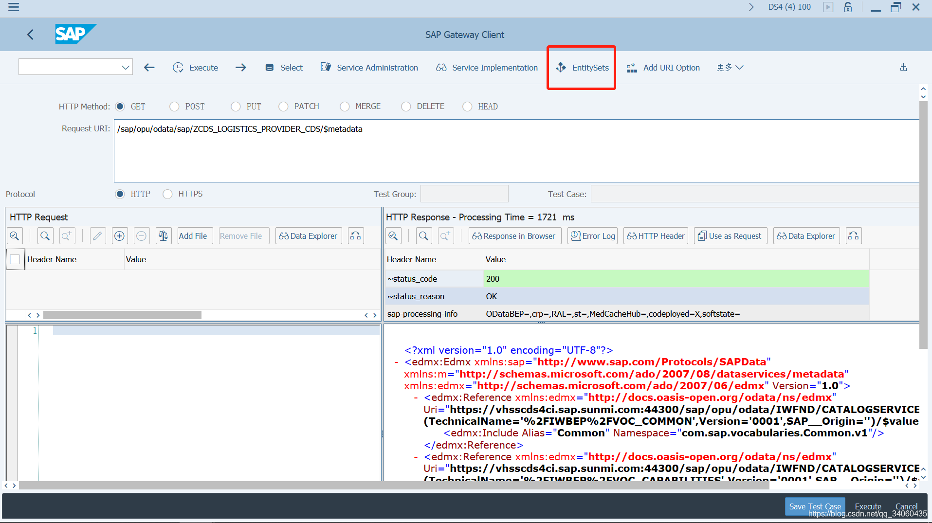
Task: Click the EntitySets button
Action: (582, 68)
